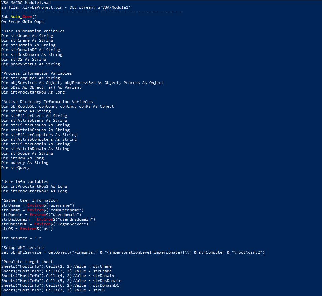Viewport: 322px width, 296px height.
Task: Click the 'Dim objRootDSE, objConn' declaration line
Action: point(57,106)
